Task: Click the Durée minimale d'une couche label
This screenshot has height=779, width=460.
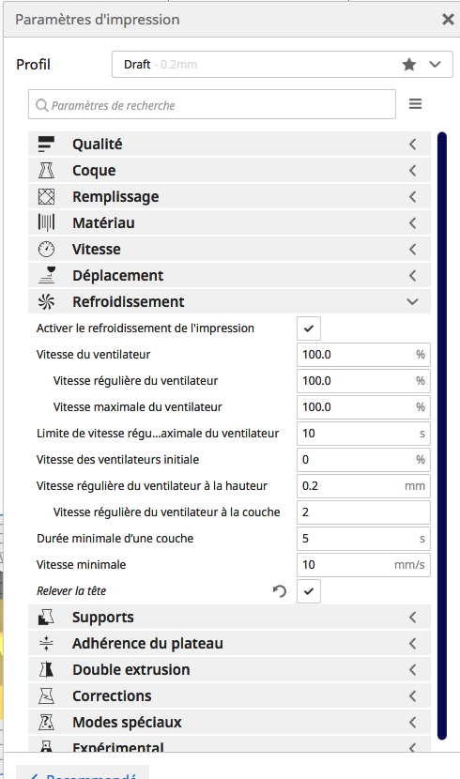Action: coord(115,539)
